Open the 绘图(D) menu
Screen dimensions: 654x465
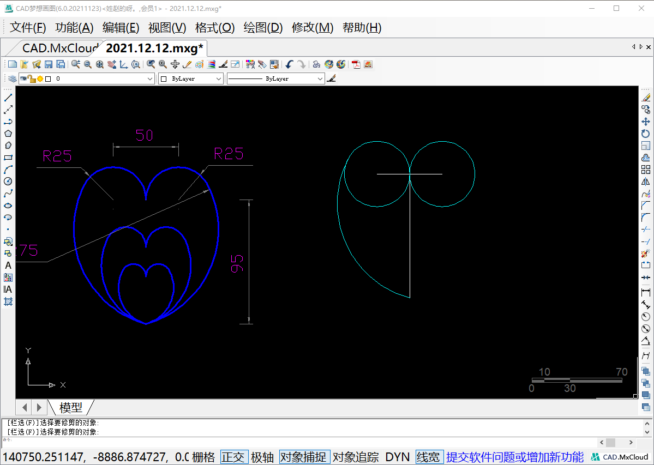pyautogui.click(x=263, y=27)
